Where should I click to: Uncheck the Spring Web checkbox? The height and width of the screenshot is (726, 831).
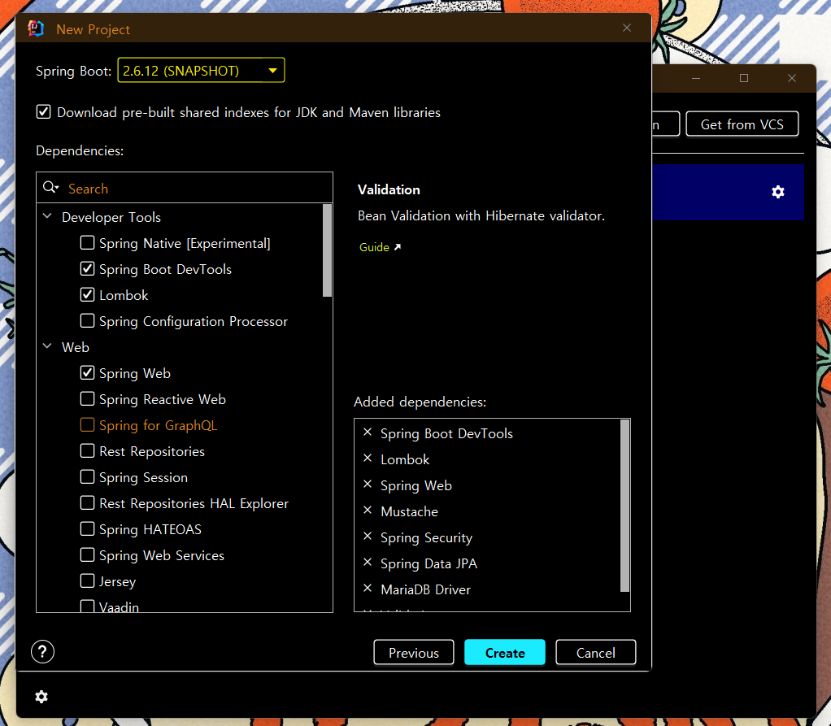pyautogui.click(x=88, y=372)
